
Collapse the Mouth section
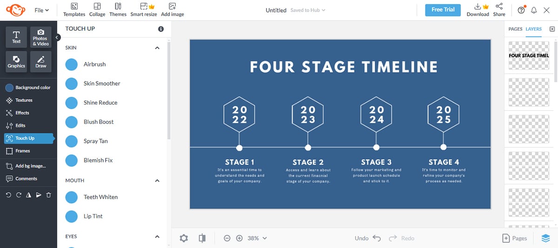click(x=157, y=181)
